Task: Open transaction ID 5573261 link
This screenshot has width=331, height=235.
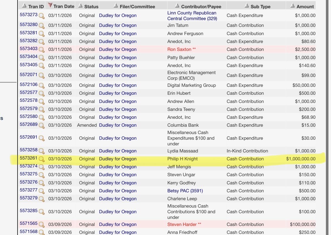Action: click(x=29, y=158)
